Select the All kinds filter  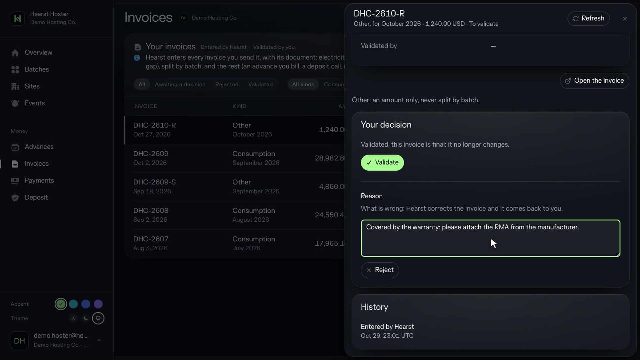pyautogui.click(x=303, y=85)
